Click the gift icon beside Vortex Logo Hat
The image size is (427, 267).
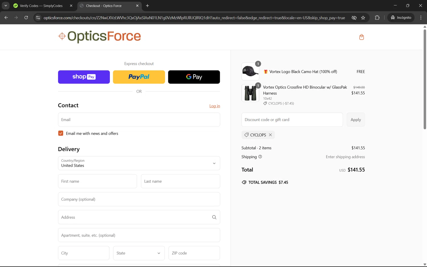266,72
